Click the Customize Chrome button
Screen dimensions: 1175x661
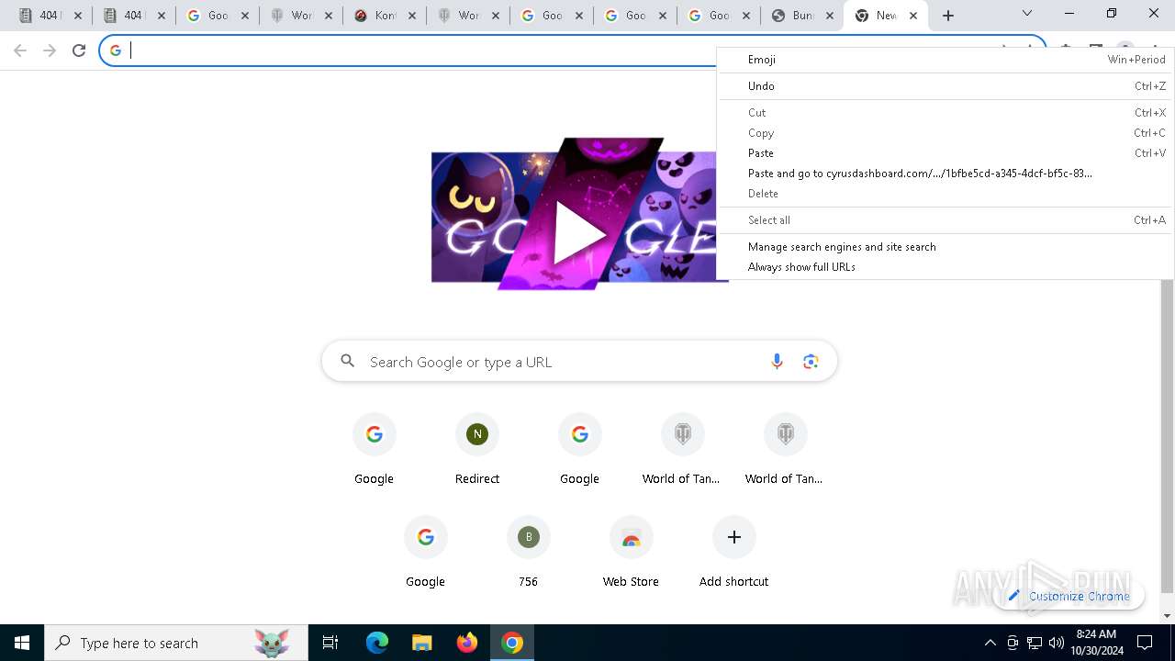click(1069, 596)
